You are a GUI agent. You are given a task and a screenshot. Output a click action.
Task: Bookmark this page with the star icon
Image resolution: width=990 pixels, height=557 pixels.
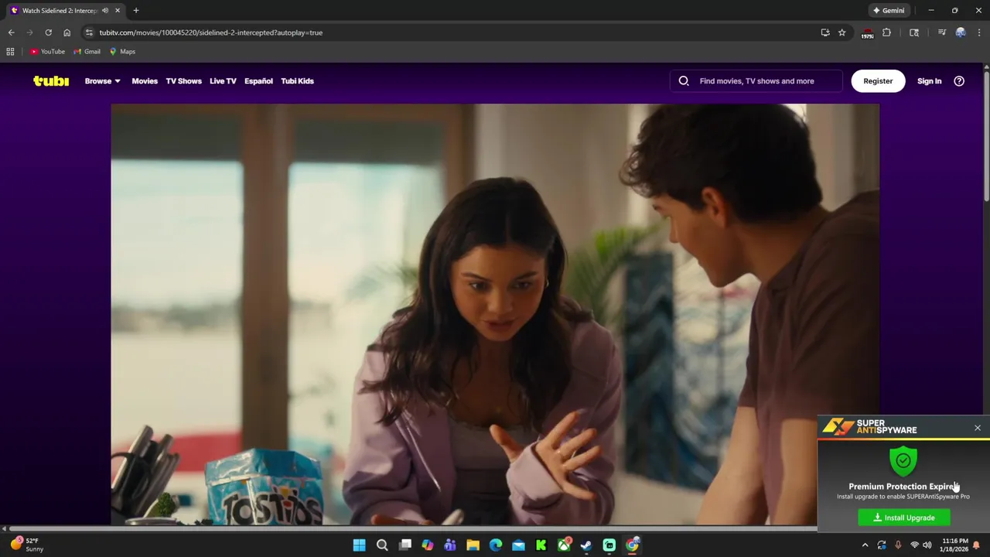tap(841, 32)
